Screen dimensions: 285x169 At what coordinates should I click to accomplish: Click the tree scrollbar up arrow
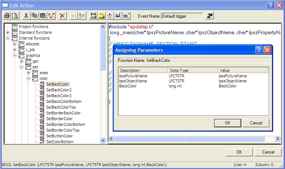pos(103,27)
